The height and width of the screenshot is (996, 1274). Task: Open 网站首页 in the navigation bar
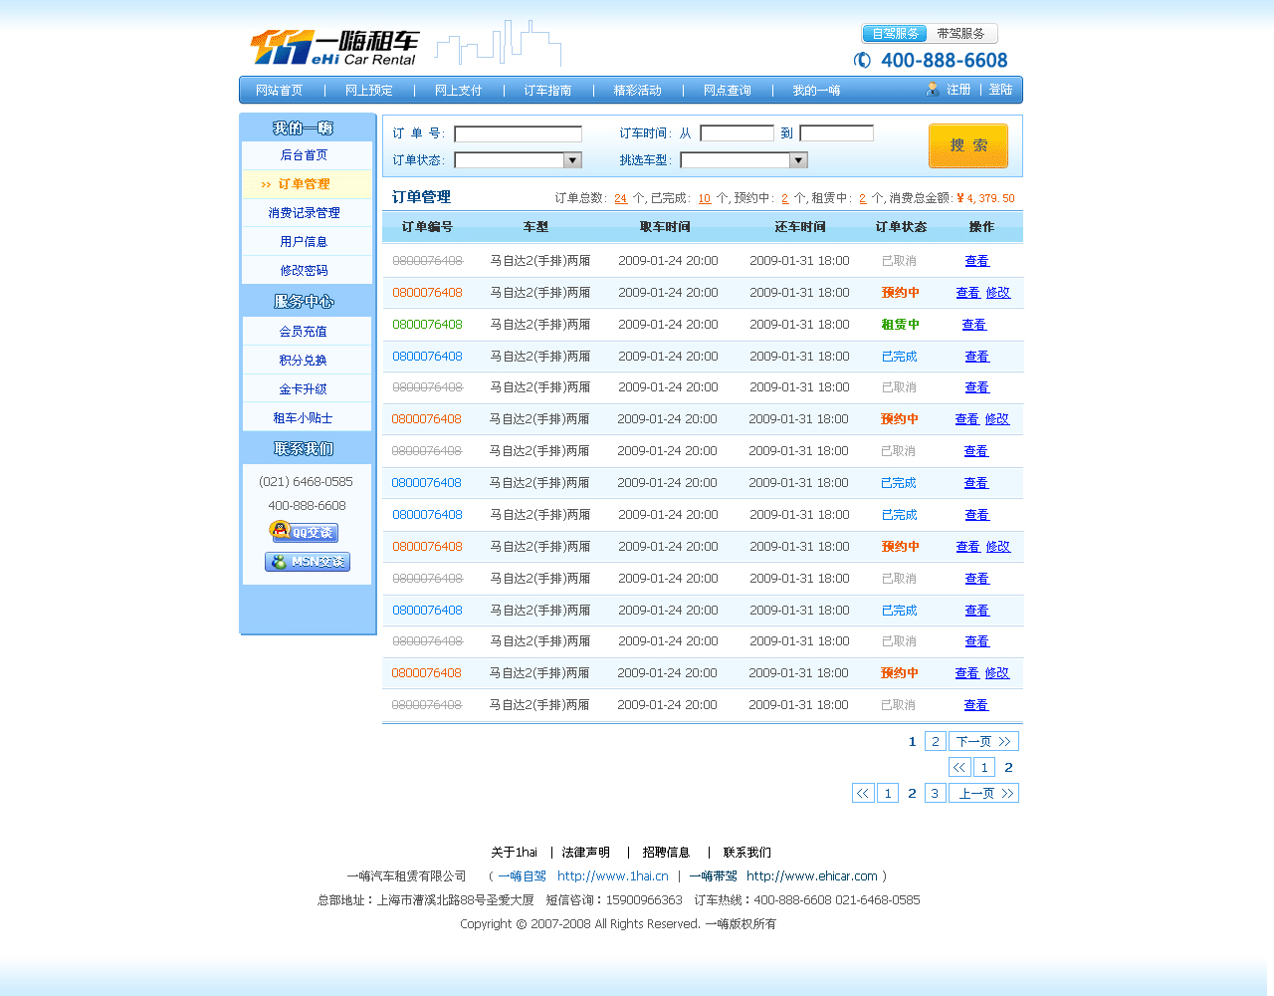click(x=279, y=91)
